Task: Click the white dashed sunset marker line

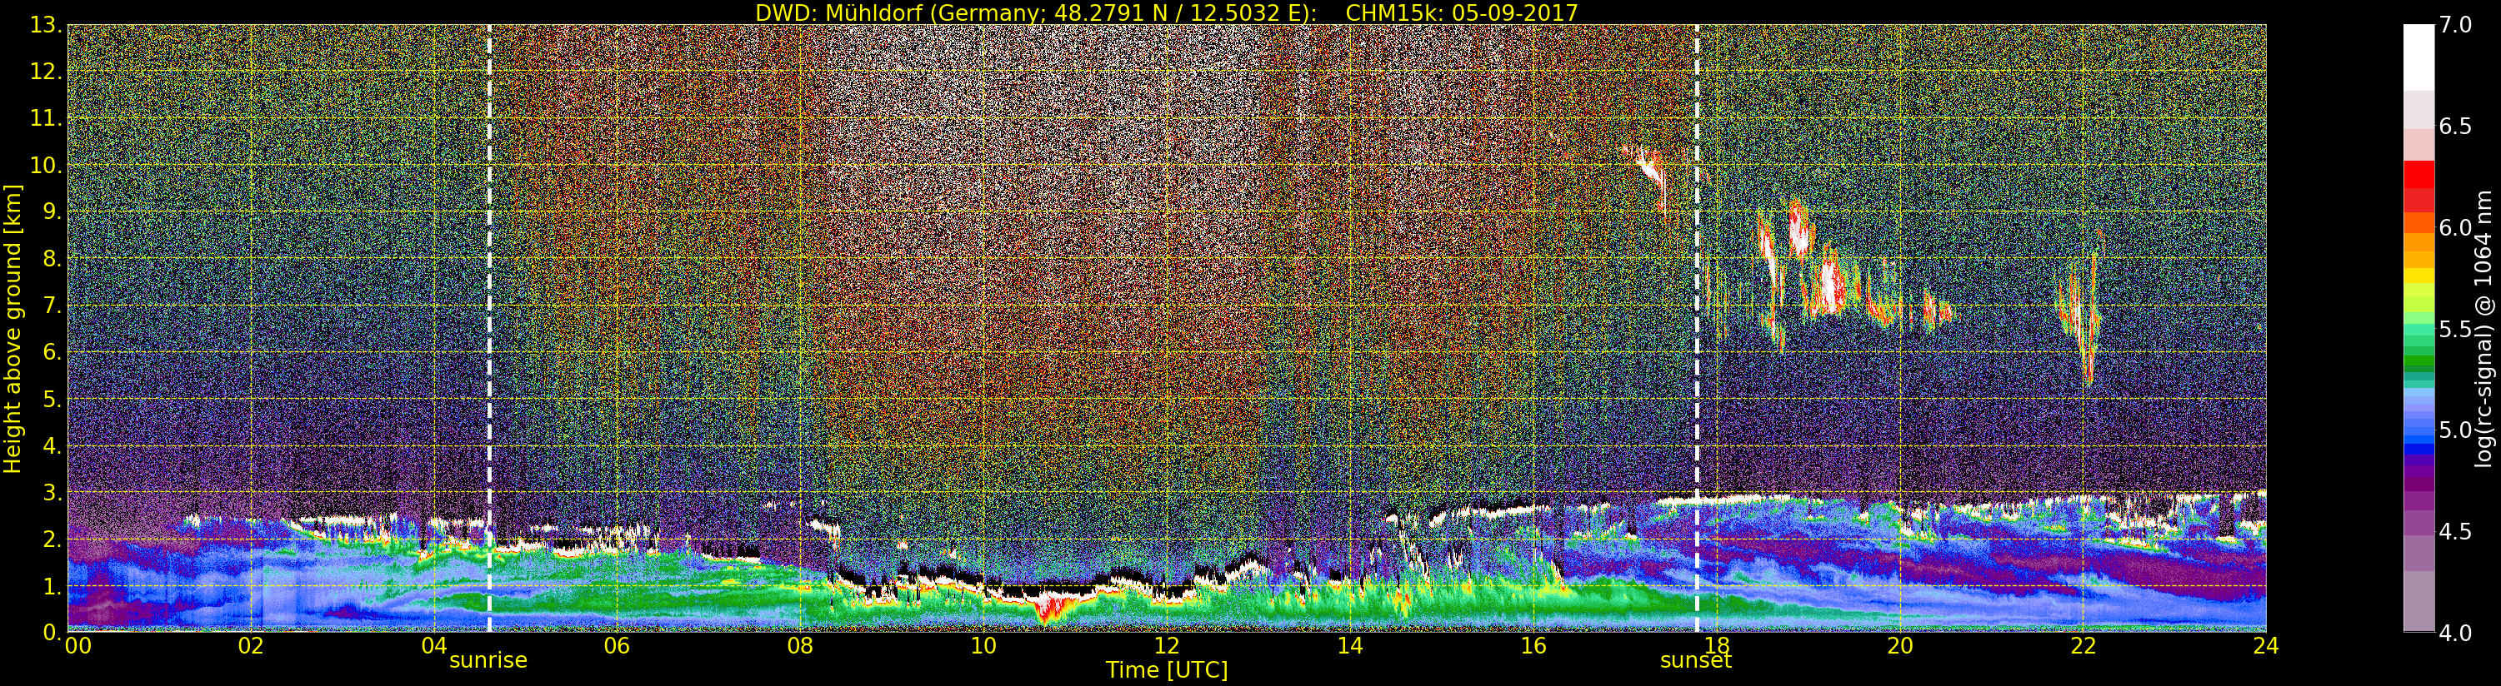Action: (x=1696, y=329)
